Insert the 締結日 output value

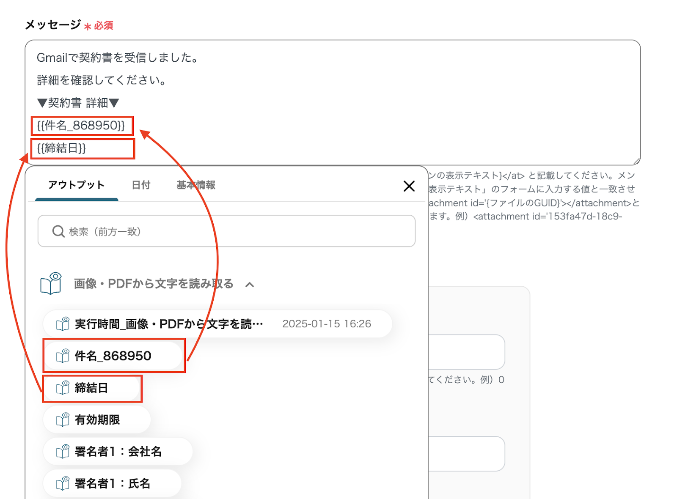point(92,388)
